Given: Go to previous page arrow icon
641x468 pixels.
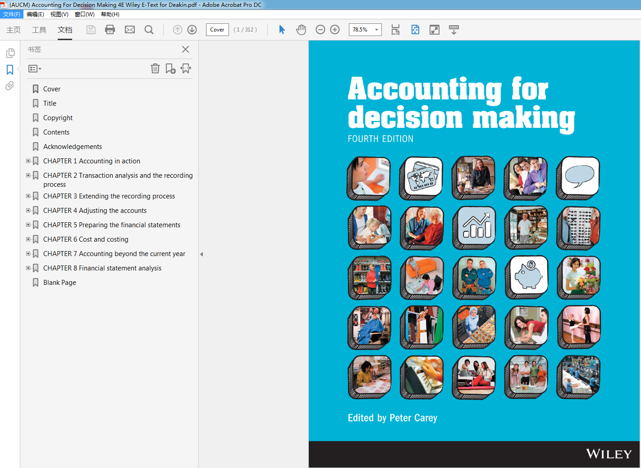Looking at the screenshot, I should [178, 30].
